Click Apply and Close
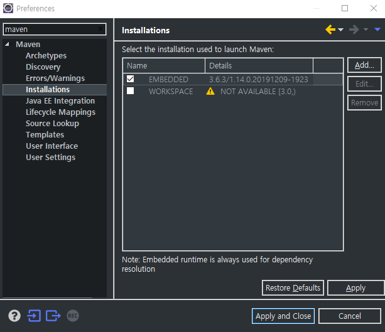Screen dimensions: 385x332 point(283,316)
